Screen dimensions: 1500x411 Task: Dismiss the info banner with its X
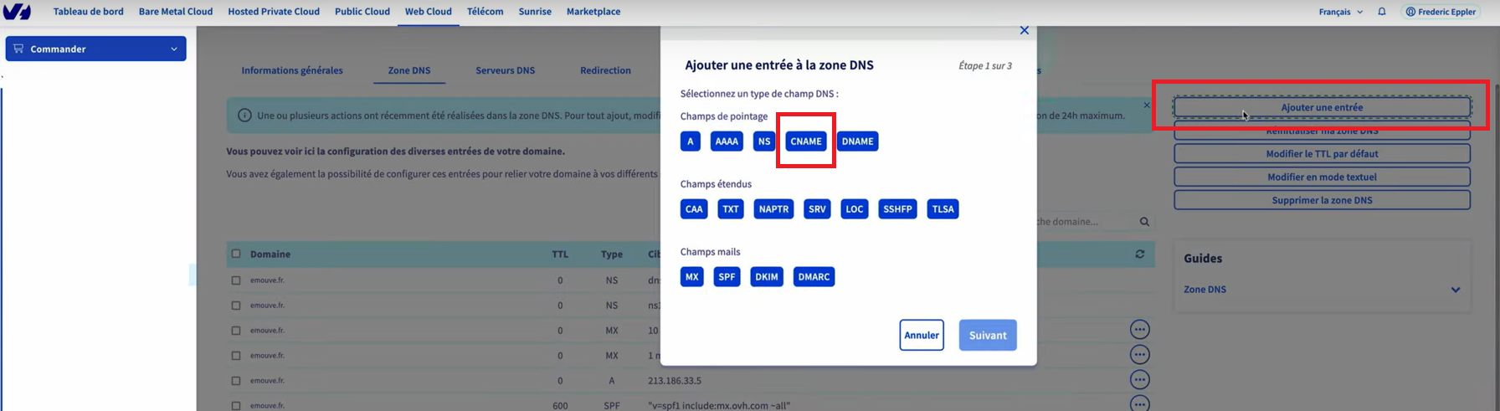(1147, 105)
